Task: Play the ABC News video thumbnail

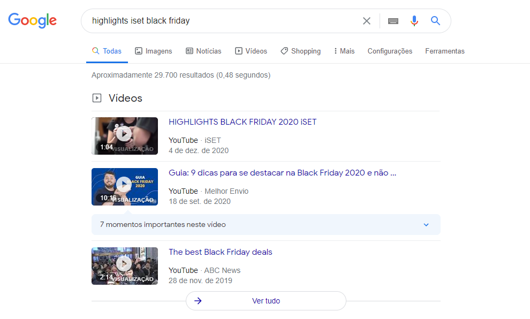Action: point(125,266)
